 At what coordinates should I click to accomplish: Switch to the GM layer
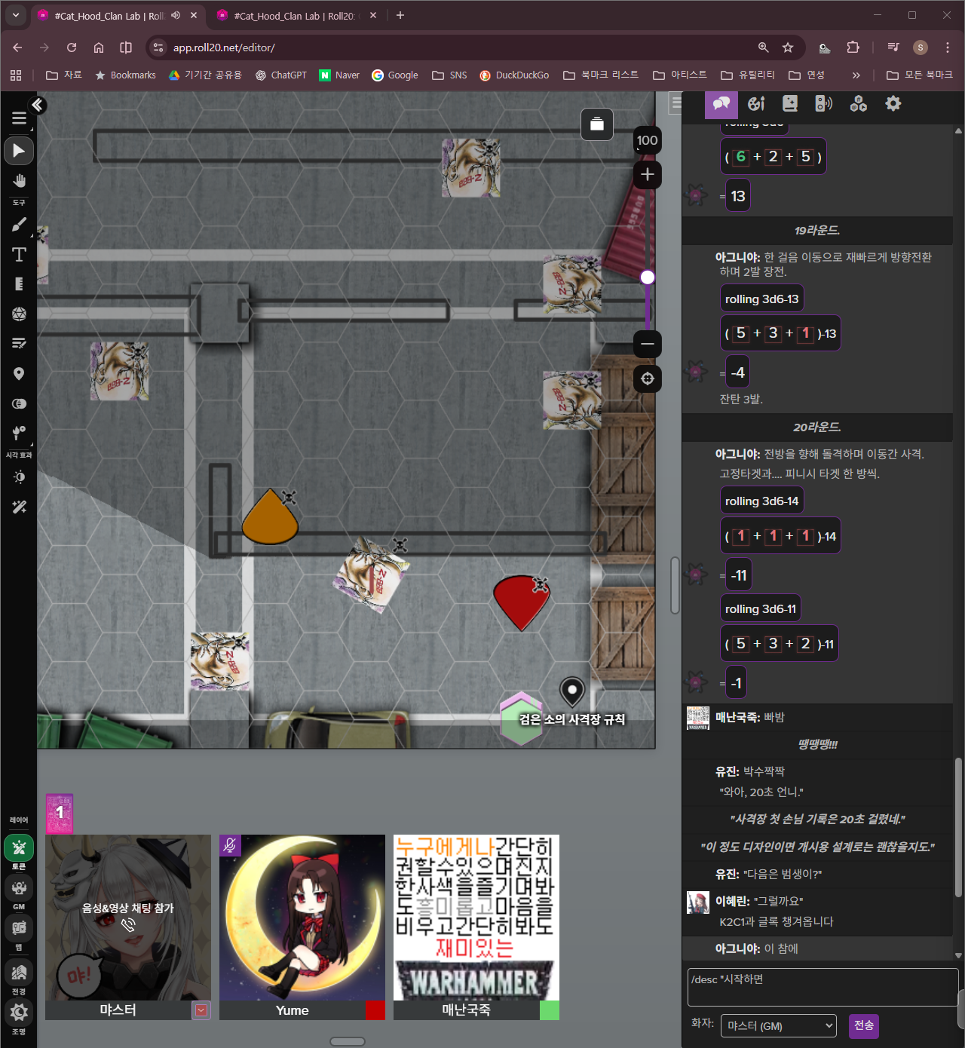click(x=19, y=889)
